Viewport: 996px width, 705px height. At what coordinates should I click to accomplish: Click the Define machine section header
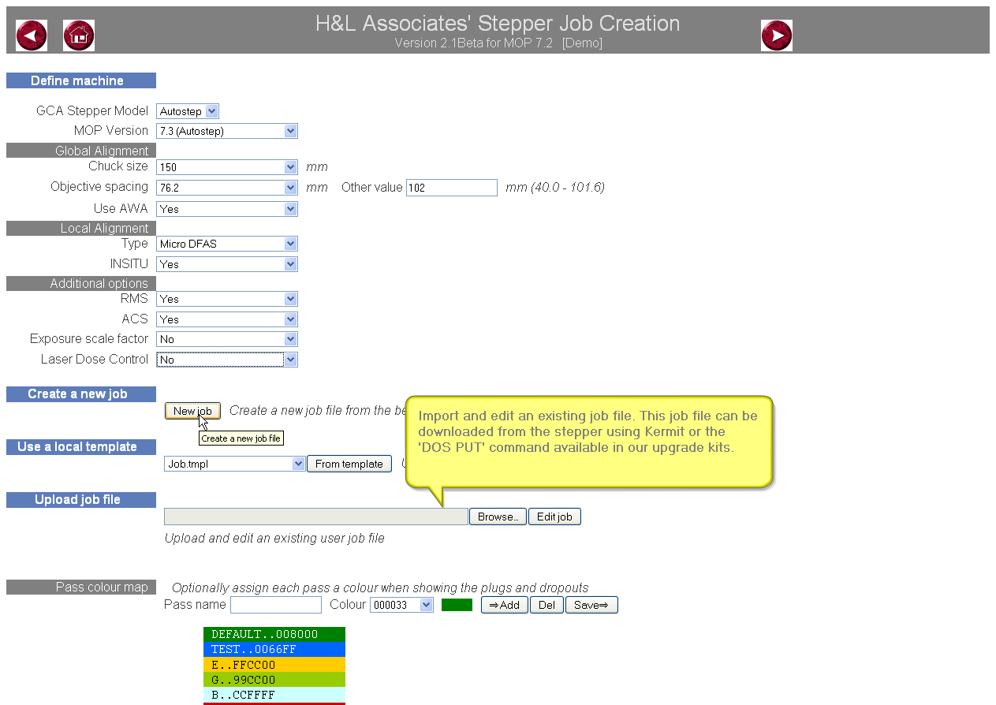[x=81, y=80]
